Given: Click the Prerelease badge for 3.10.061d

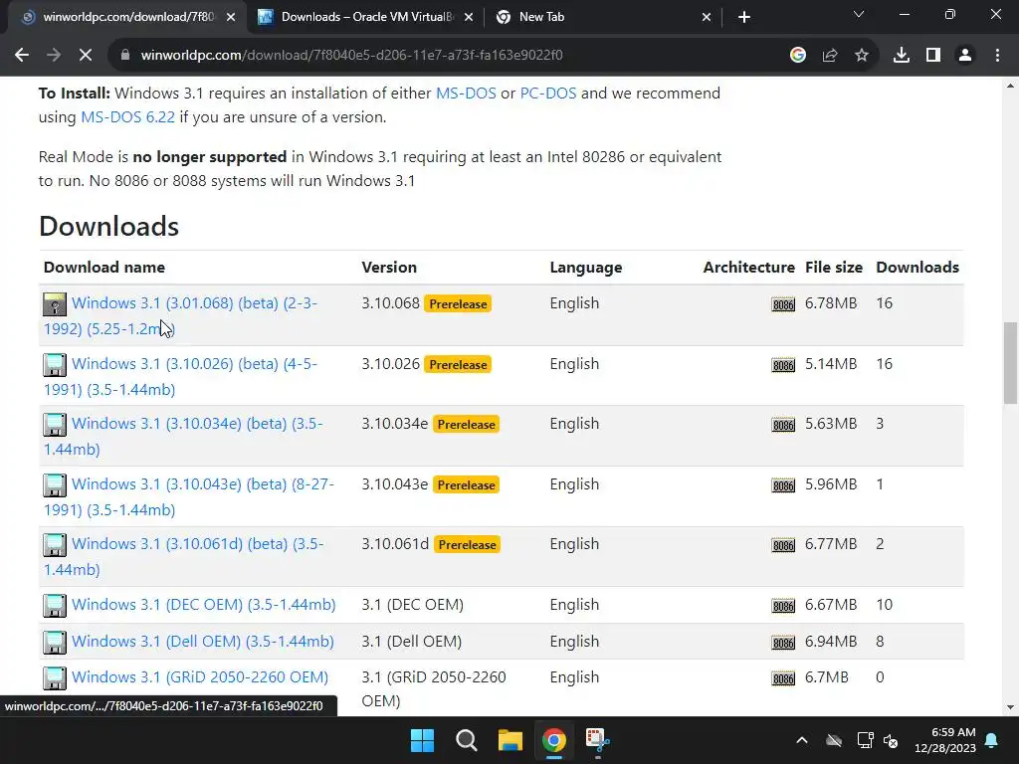Looking at the screenshot, I should (x=467, y=544).
